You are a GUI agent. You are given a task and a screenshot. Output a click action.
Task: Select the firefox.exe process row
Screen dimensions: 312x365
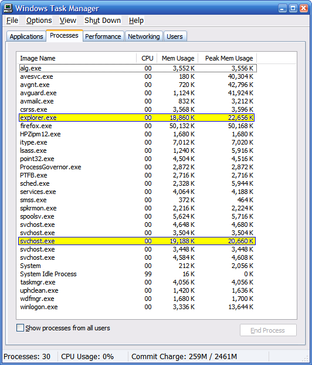pyautogui.click(x=137, y=126)
